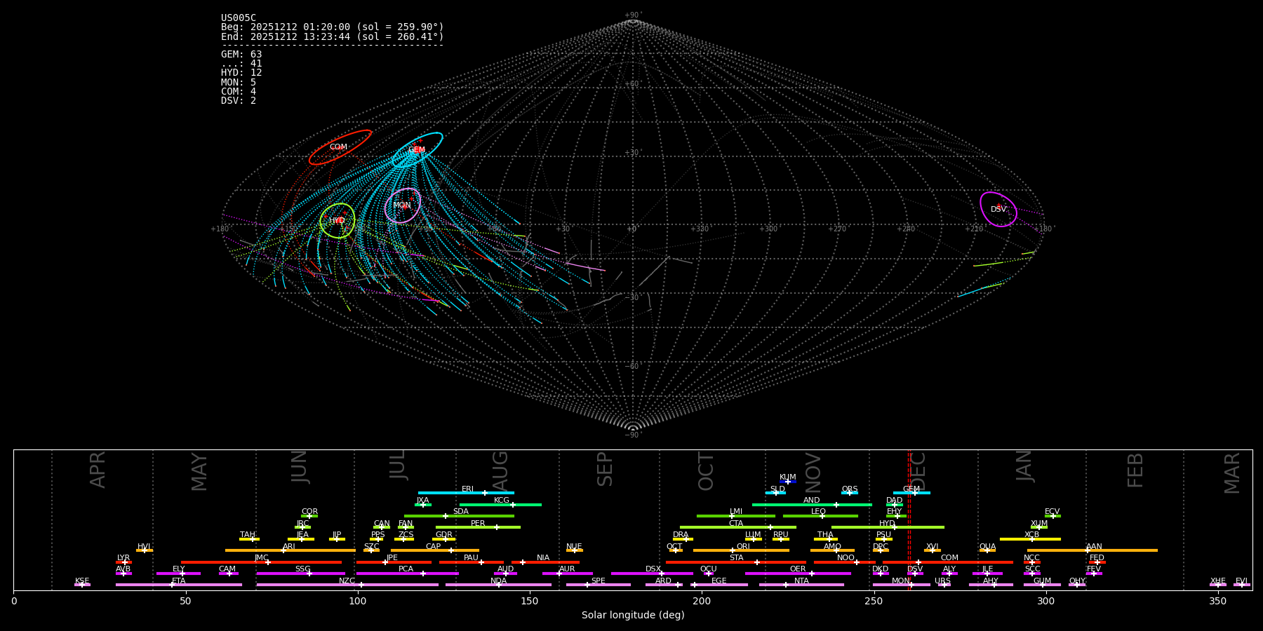Click the XCB shower bar in the timeline
The height and width of the screenshot is (631, 1263).
pos(1030,538)
